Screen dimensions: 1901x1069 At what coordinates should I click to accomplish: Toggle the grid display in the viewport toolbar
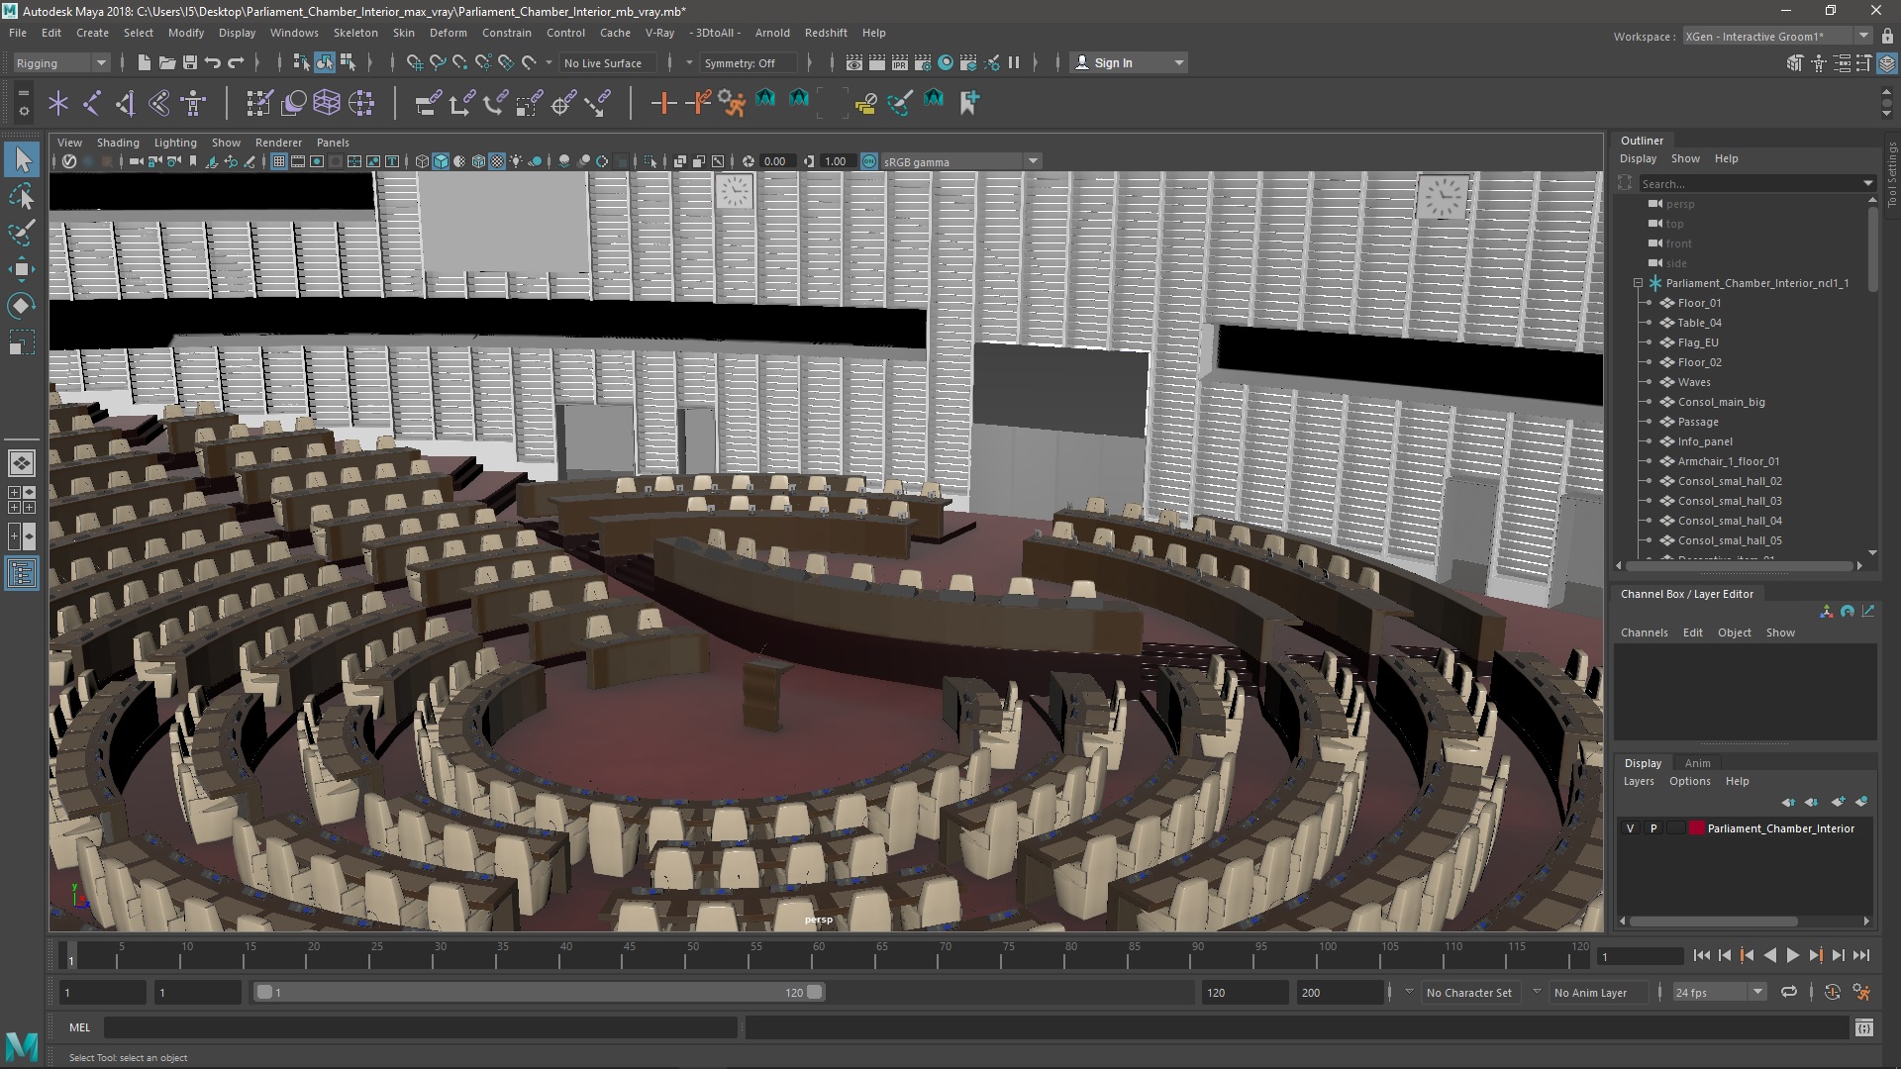click(x=279, y=161)
